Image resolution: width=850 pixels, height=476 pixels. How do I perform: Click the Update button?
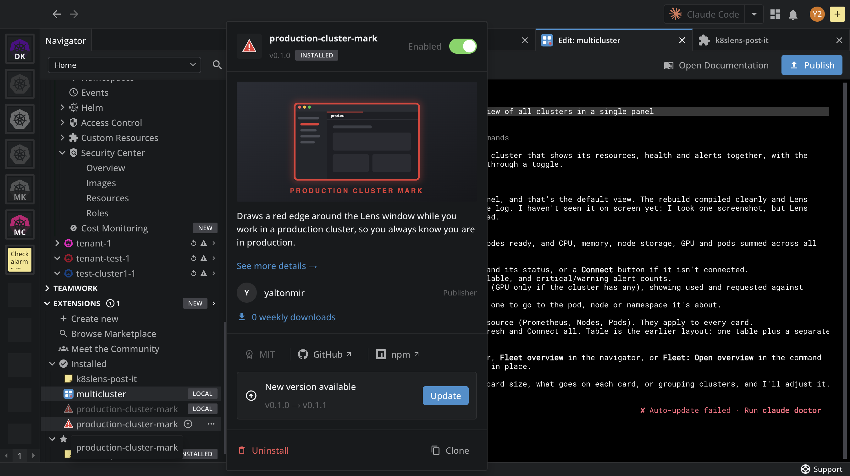click(445, 396)
